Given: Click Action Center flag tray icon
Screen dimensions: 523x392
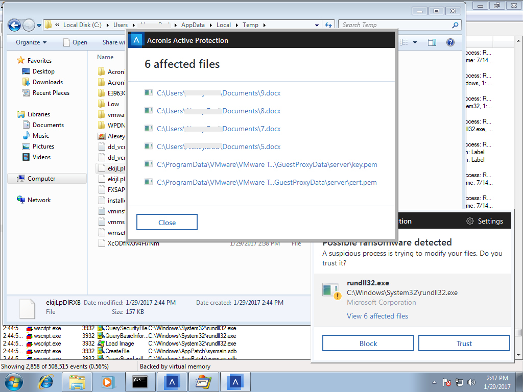Looking at the screenshot, I should point(447,382).
